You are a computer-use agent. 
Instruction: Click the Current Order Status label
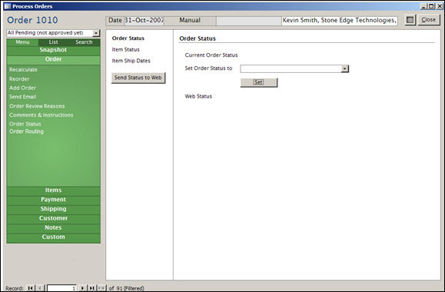[x=211, y=55]
